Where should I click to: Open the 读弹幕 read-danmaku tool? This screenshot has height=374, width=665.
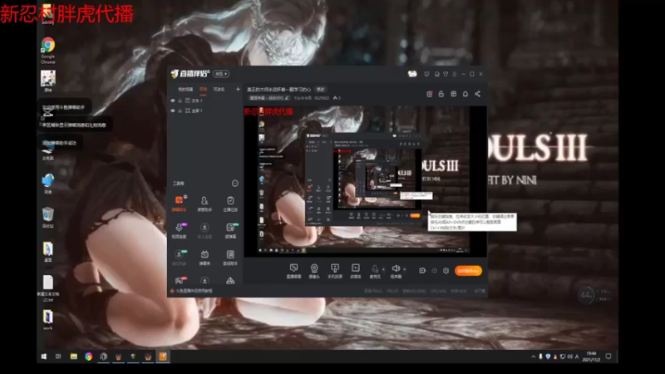point(230,231)
